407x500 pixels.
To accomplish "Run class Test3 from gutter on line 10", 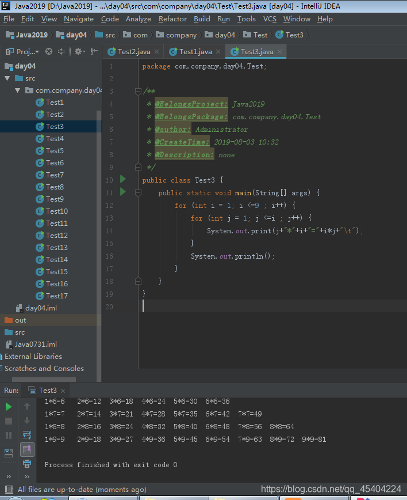I will pyautogui.click(x=123, y=179).
